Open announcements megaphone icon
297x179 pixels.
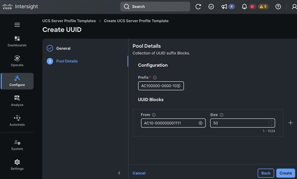224,7
